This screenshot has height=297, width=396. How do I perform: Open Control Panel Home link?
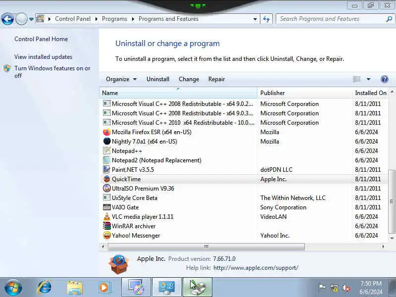point(41,39)
